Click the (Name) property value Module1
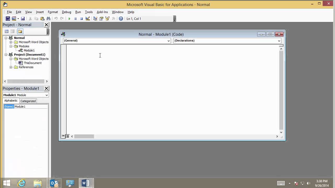 tap(31, 107)
